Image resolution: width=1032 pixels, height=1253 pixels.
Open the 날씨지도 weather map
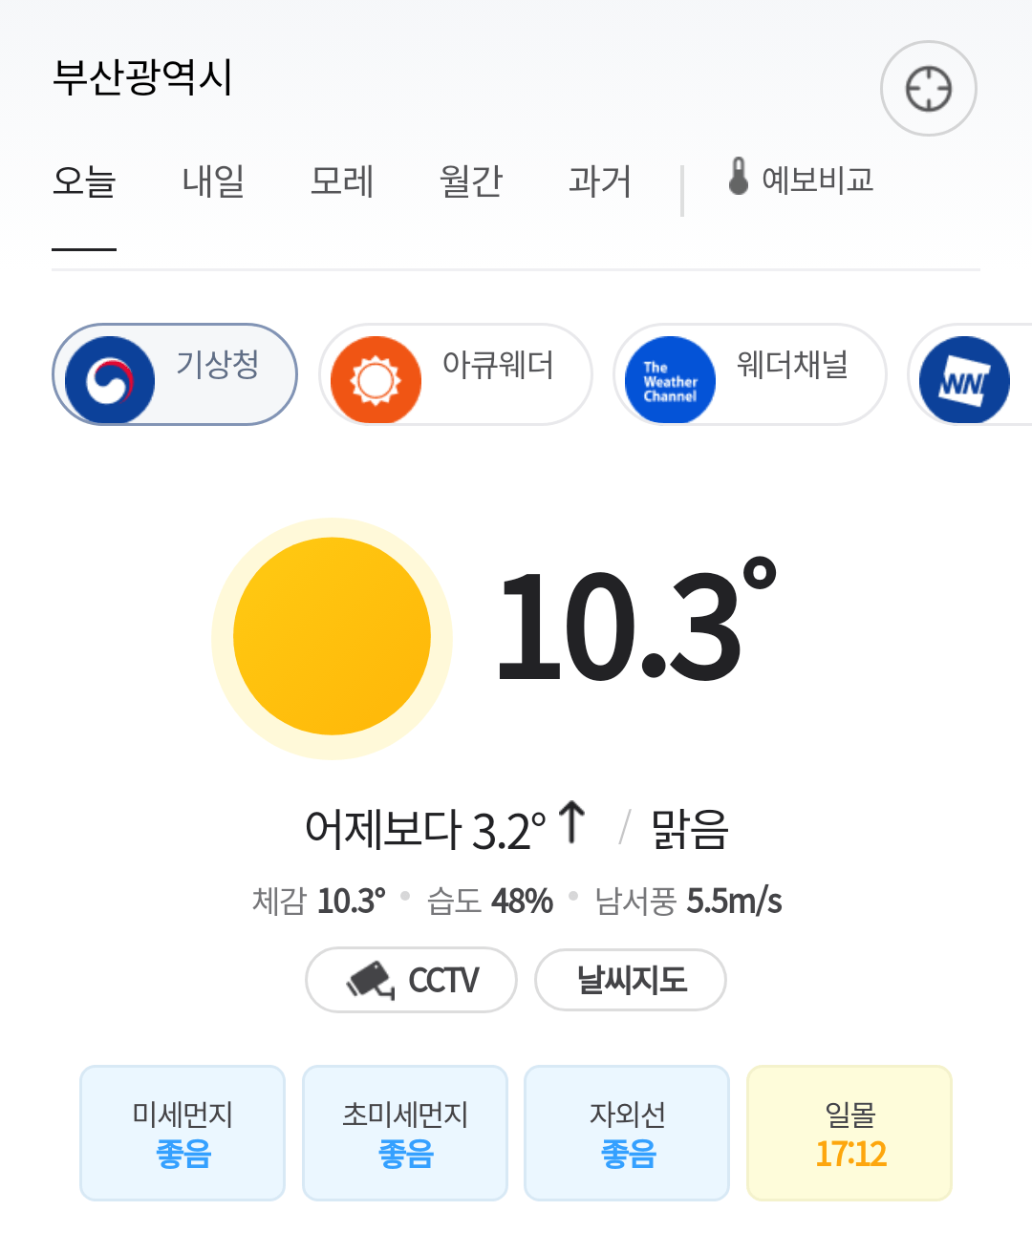[x=631, y=980]
